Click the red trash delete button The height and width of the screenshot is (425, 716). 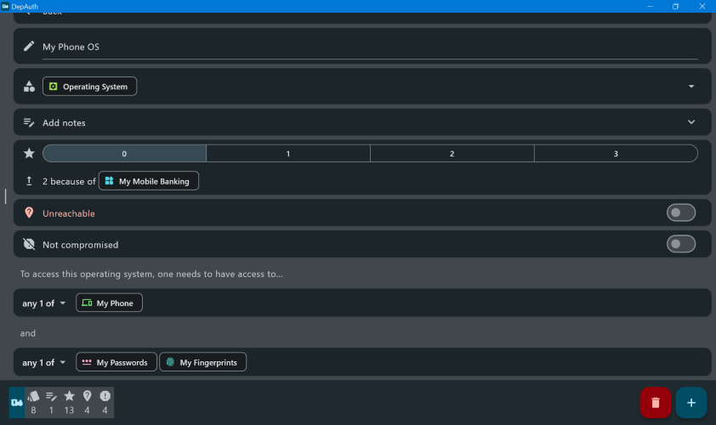pos(656,403)
